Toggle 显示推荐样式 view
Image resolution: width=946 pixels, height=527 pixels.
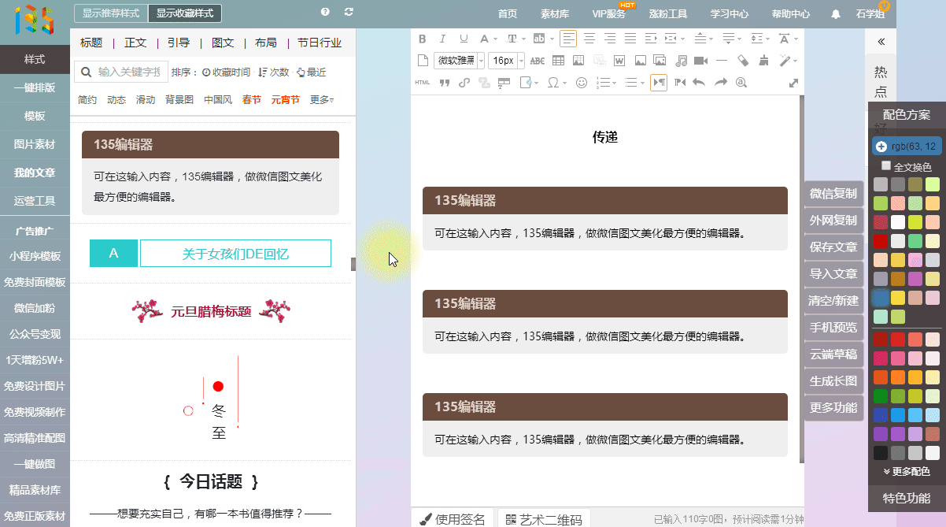[111, 13]
